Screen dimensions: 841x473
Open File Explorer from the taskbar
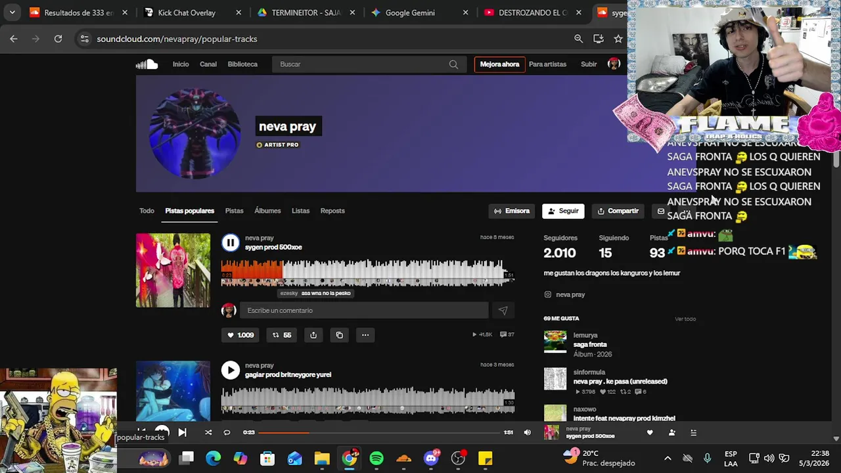(x=322, y=458)
